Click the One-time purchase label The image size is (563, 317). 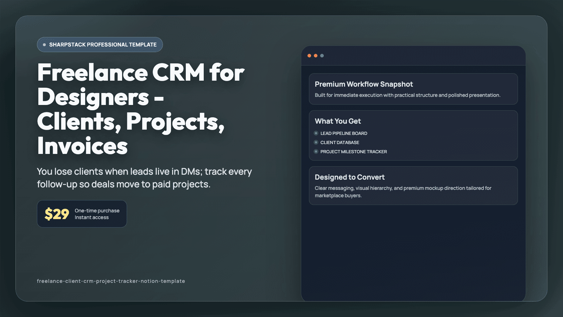tap(97, 210)
